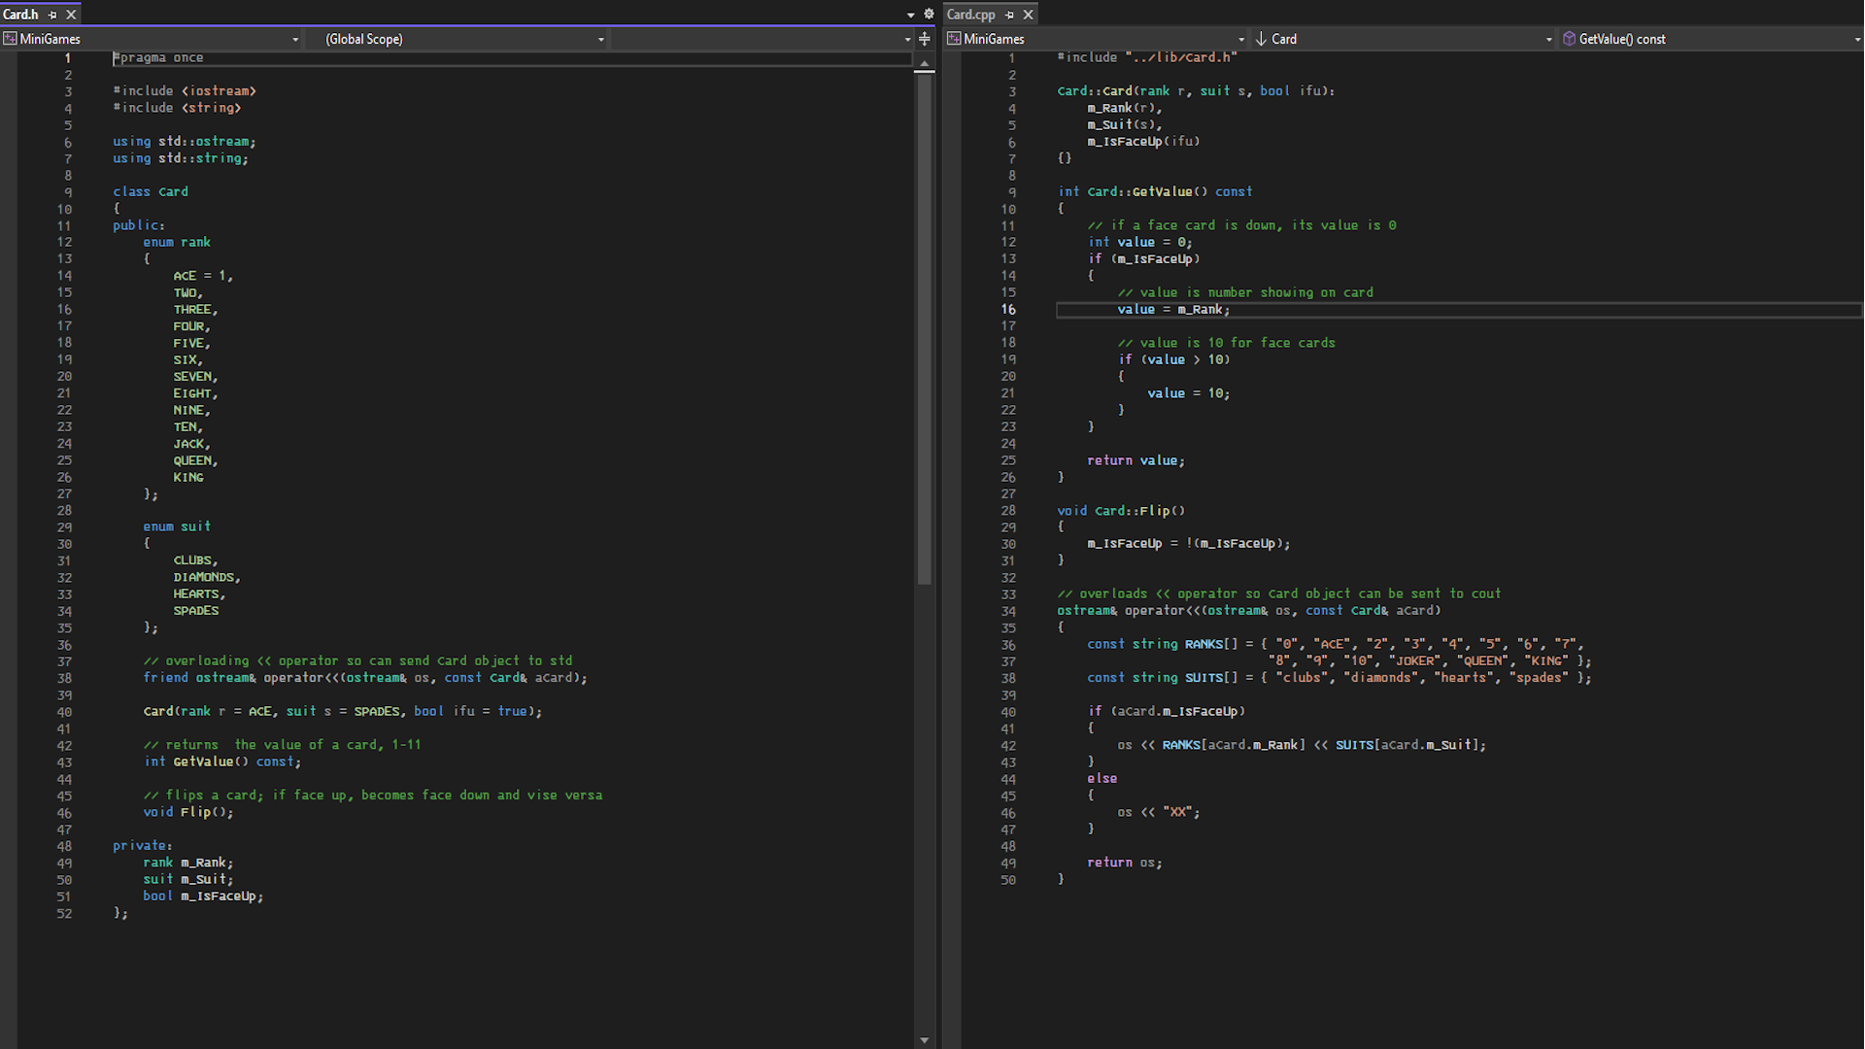Click the GetValue() method cube icon
Viewport: 1865px width, 1049px height.
coord(1569,39)
